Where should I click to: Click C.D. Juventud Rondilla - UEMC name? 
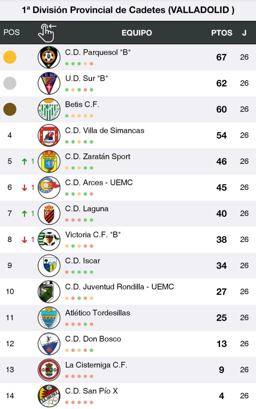pyautogui.click(x=119, y=287)
